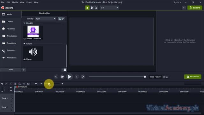Click the Split icon on the timeline toolbar
The width and height of the screenshot is (204, 115).
[24, 84]
